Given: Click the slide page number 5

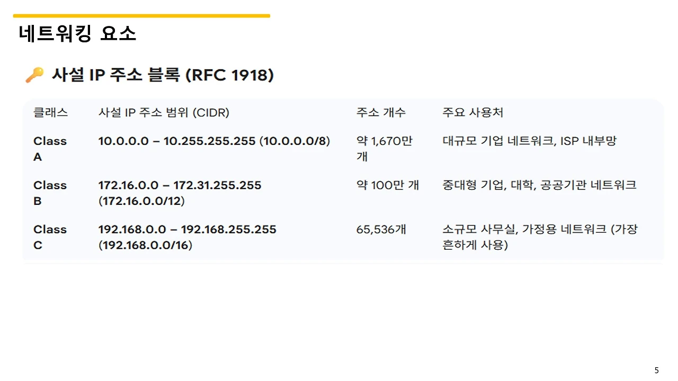Looking at the screenshot, I should pyautogui.click(x=657, y=370).
